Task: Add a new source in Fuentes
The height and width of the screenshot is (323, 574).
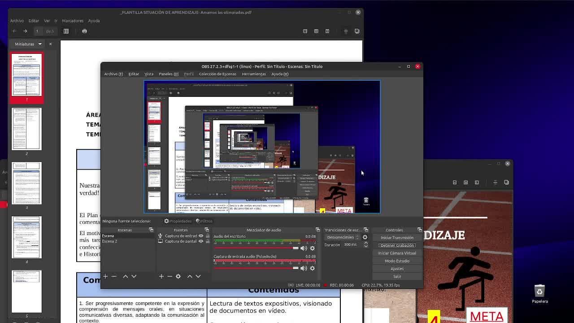Action: [x=161, y=276]
